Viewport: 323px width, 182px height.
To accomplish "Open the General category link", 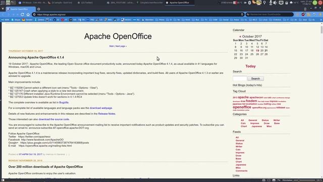I will click(x=252, y=120).
